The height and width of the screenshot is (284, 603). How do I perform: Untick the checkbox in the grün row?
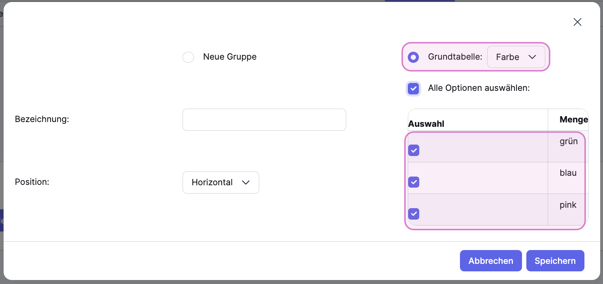pyautogui.click(x=414, y=150)
